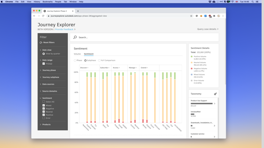The width and height of the screenshot is (264, 148).
Task: Click the search magnifier icon
Action: click(x=75, y=37)
